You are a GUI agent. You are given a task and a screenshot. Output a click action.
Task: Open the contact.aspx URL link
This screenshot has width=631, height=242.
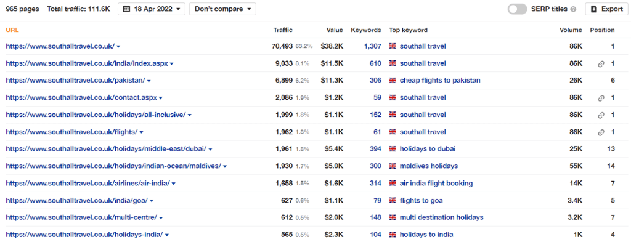81,98
